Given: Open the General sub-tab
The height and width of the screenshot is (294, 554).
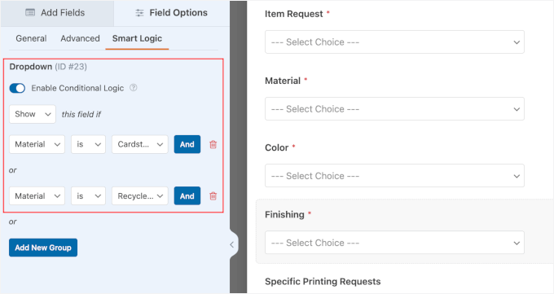Looking at the screenshot, I should click(31, 38).
